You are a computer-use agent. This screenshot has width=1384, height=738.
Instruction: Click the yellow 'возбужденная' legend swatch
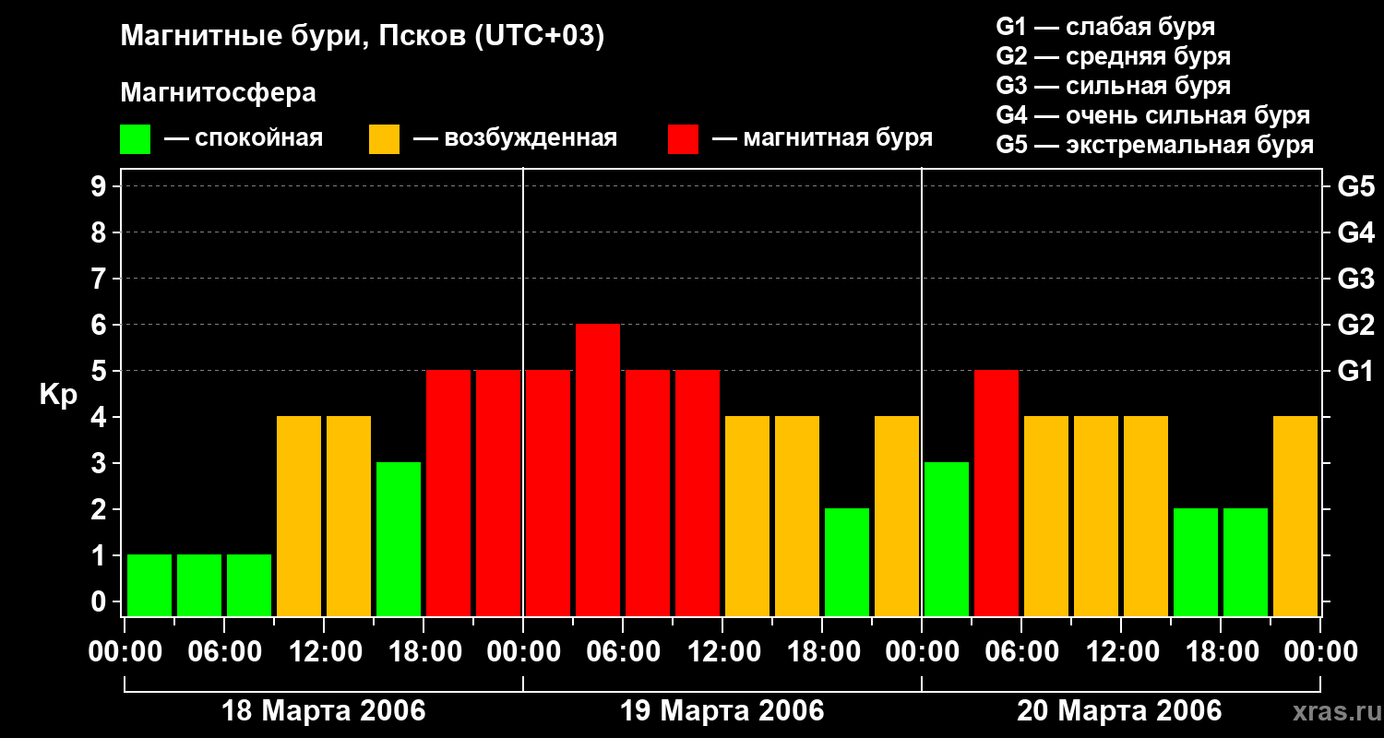(384, 139)
